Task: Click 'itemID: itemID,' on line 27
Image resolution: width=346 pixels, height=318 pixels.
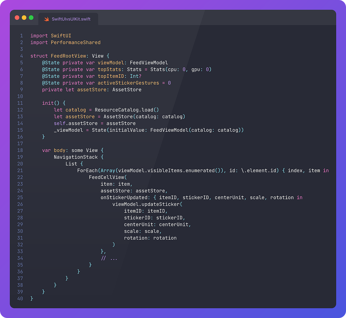Action: (146, 211)
